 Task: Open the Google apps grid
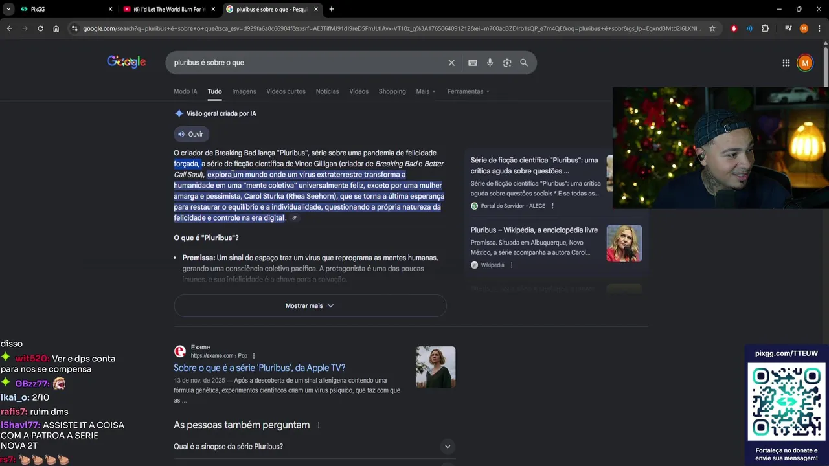(x=786, y=63)
